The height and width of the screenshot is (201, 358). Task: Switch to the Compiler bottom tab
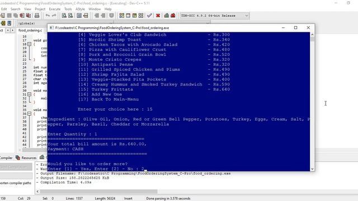pos(6,157)
